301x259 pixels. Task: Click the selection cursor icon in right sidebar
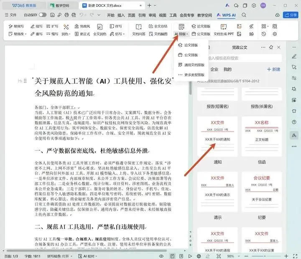(x=294, y=67)
